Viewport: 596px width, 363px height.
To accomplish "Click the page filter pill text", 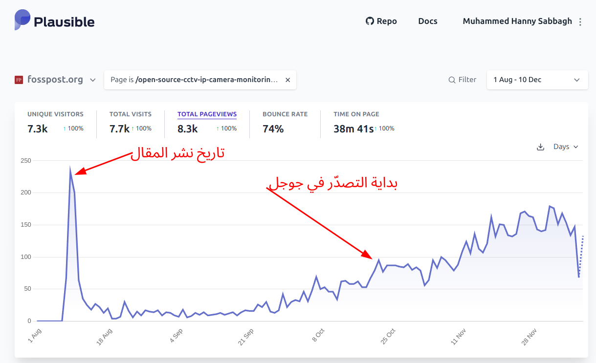I will pyautogui.click(x=194, y=80).
